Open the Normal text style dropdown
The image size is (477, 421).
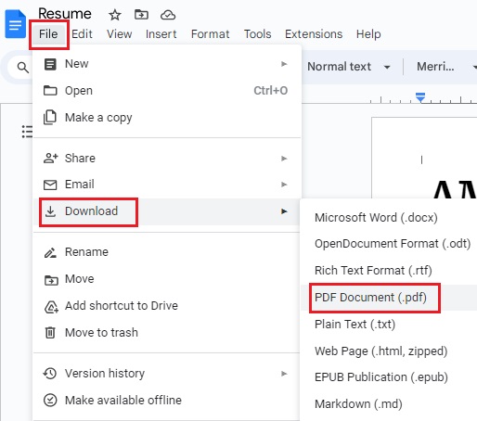click(x=349, y=67)
